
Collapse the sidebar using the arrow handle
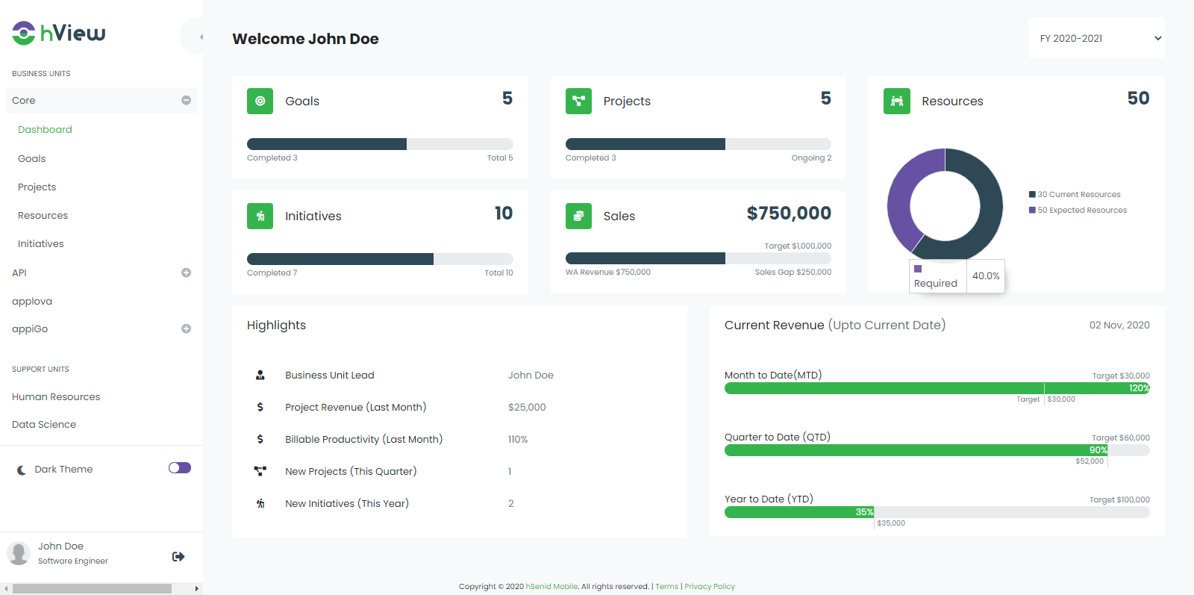point(200,37)
